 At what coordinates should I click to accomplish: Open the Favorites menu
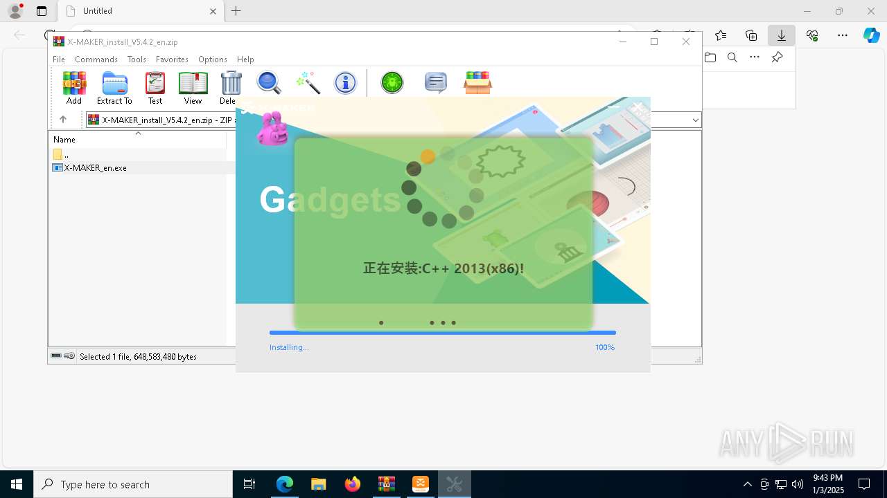click(x=172, y=59)
